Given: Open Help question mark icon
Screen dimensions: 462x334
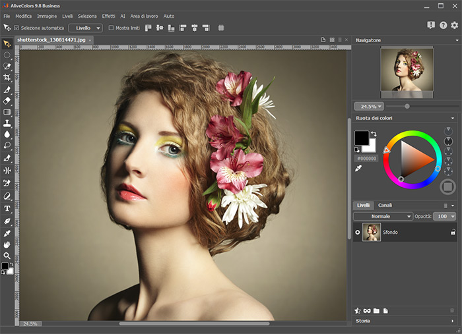Looking at the screenshot, I should 443,25.
